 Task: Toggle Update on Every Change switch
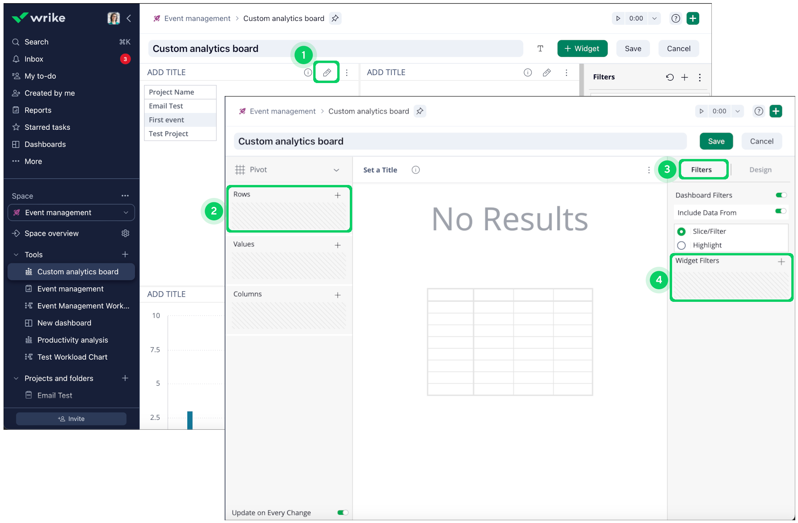coord(342,512)
